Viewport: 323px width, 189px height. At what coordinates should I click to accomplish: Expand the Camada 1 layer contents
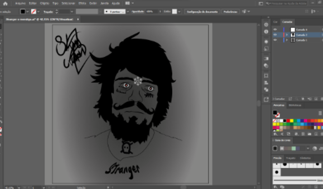(x=287, y=40)
